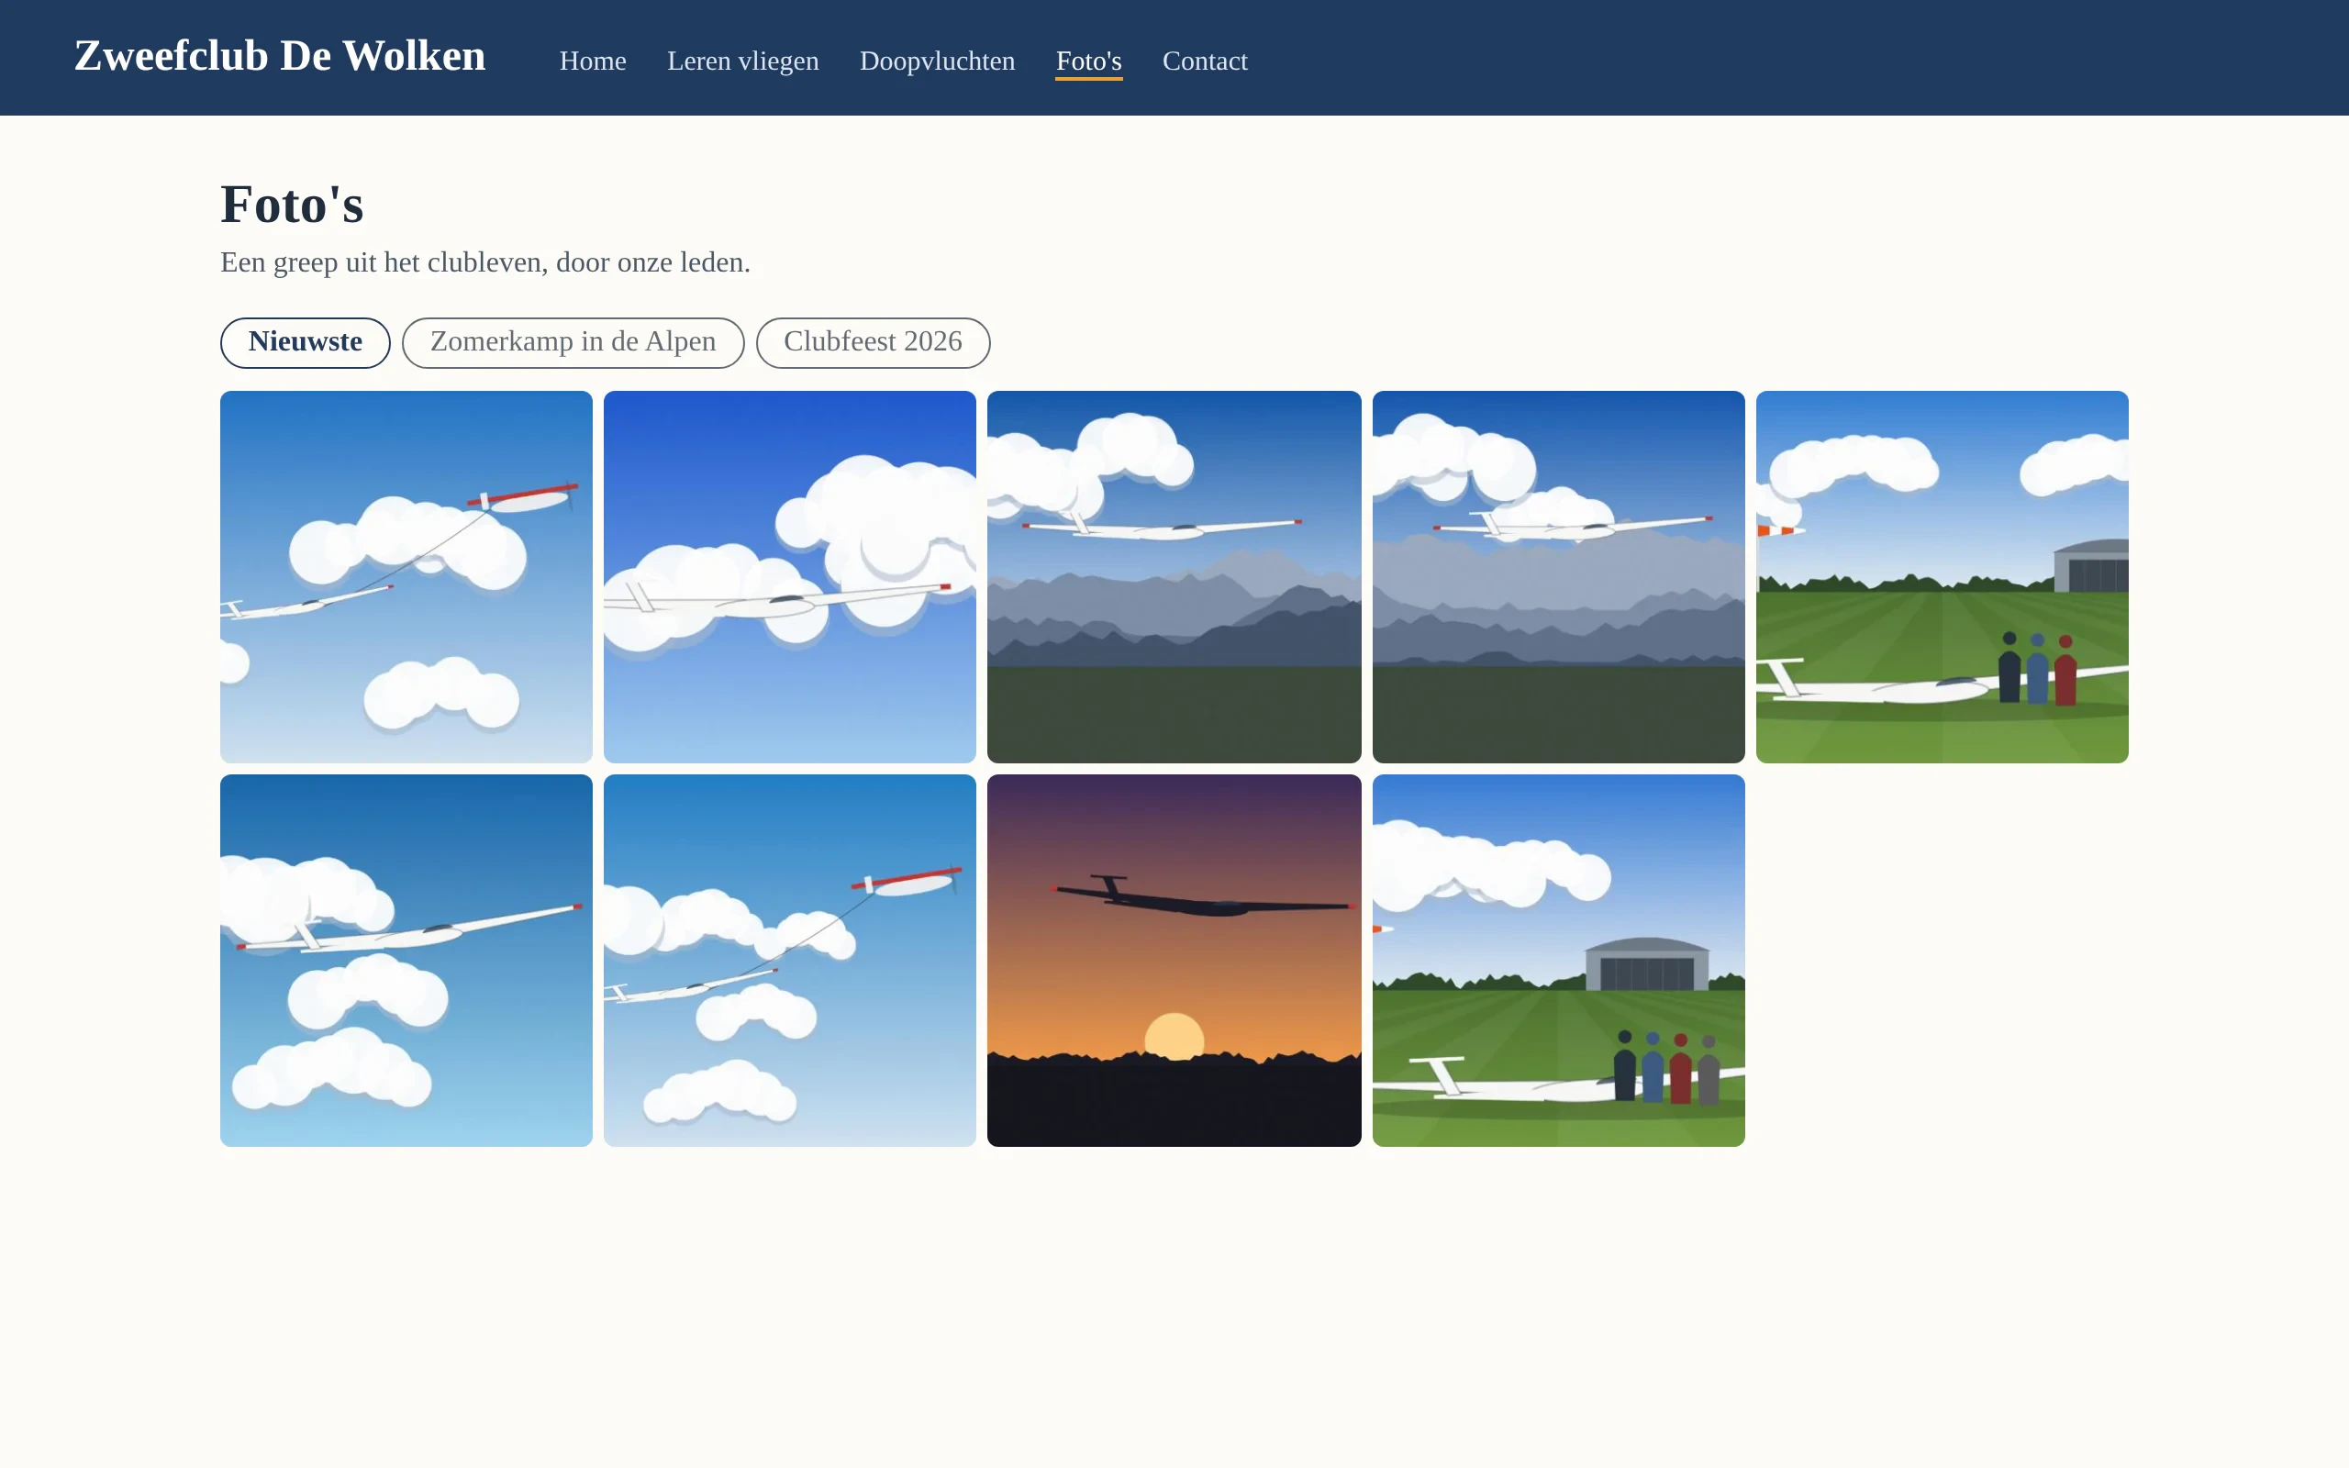2349x1468 pixels.
Task: Open mountain photo with glider inside clouds
Action: (1558, 577)
